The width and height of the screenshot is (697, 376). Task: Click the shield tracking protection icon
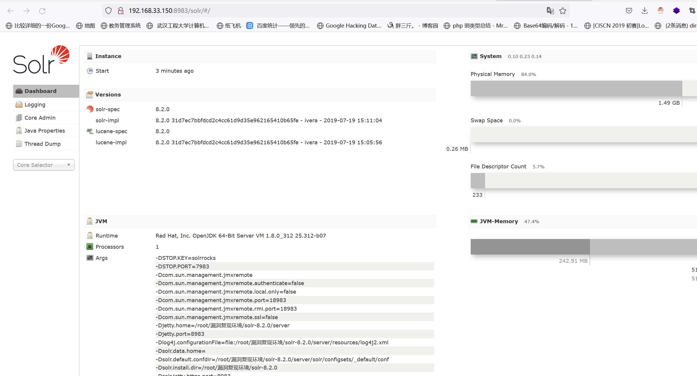coord(108,11)
